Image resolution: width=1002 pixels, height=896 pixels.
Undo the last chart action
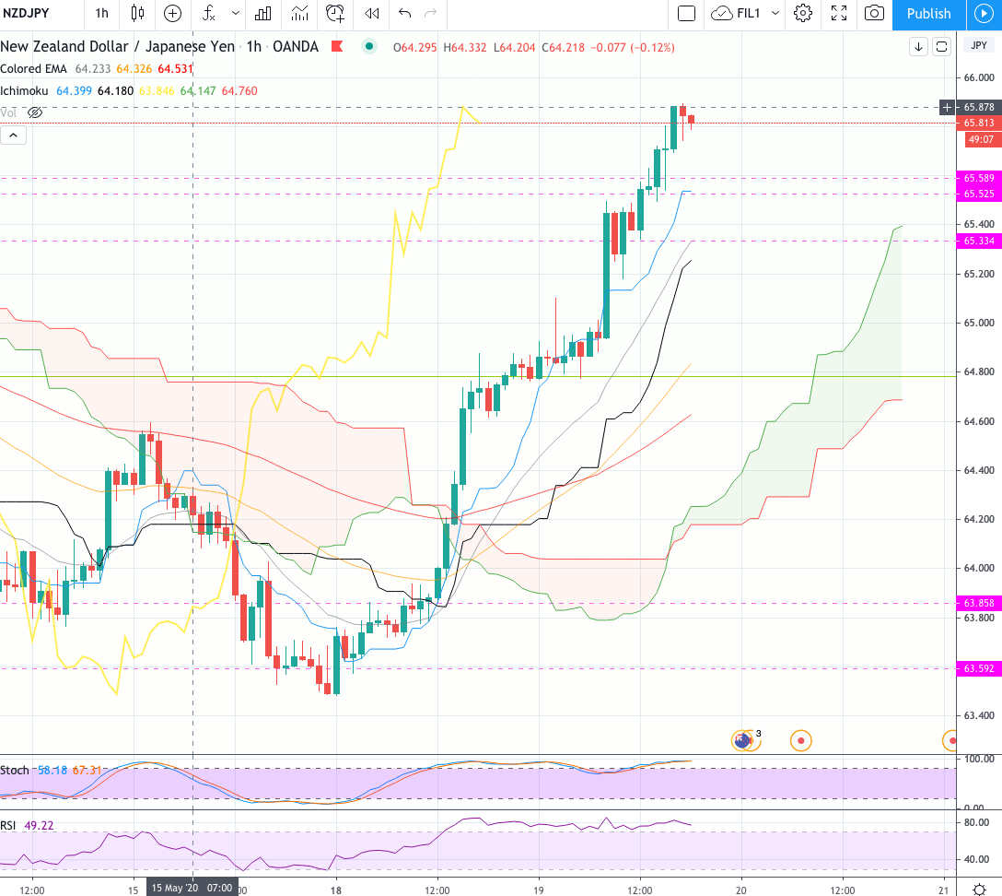click(404, 14)
